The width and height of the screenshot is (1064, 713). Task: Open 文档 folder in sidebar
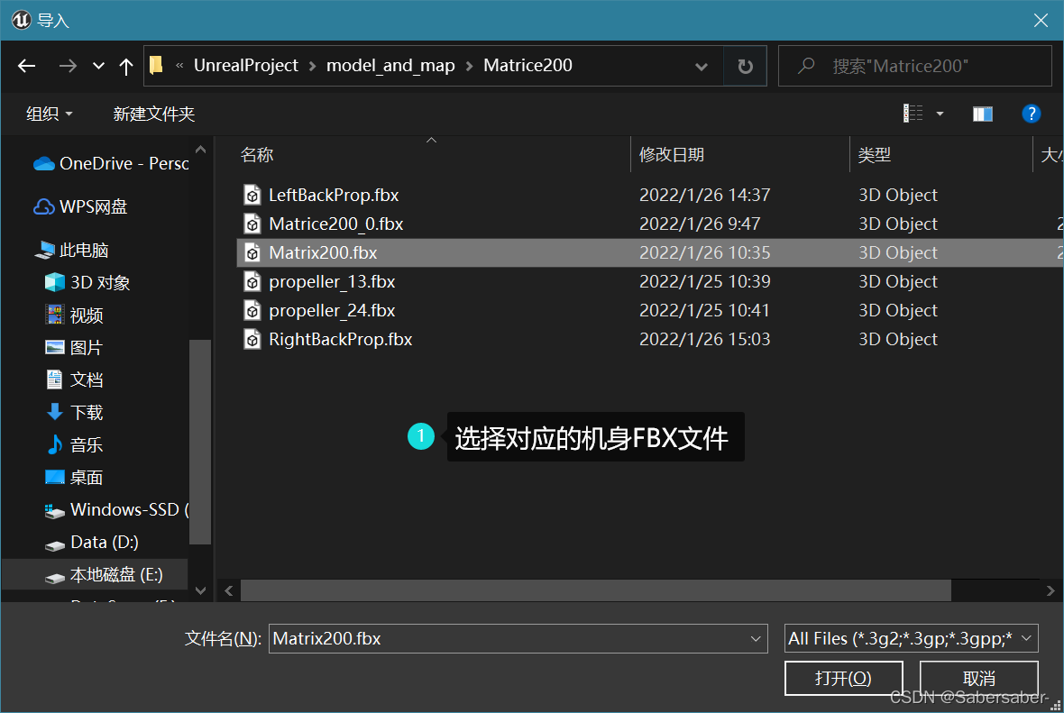(x=74, y=379)
